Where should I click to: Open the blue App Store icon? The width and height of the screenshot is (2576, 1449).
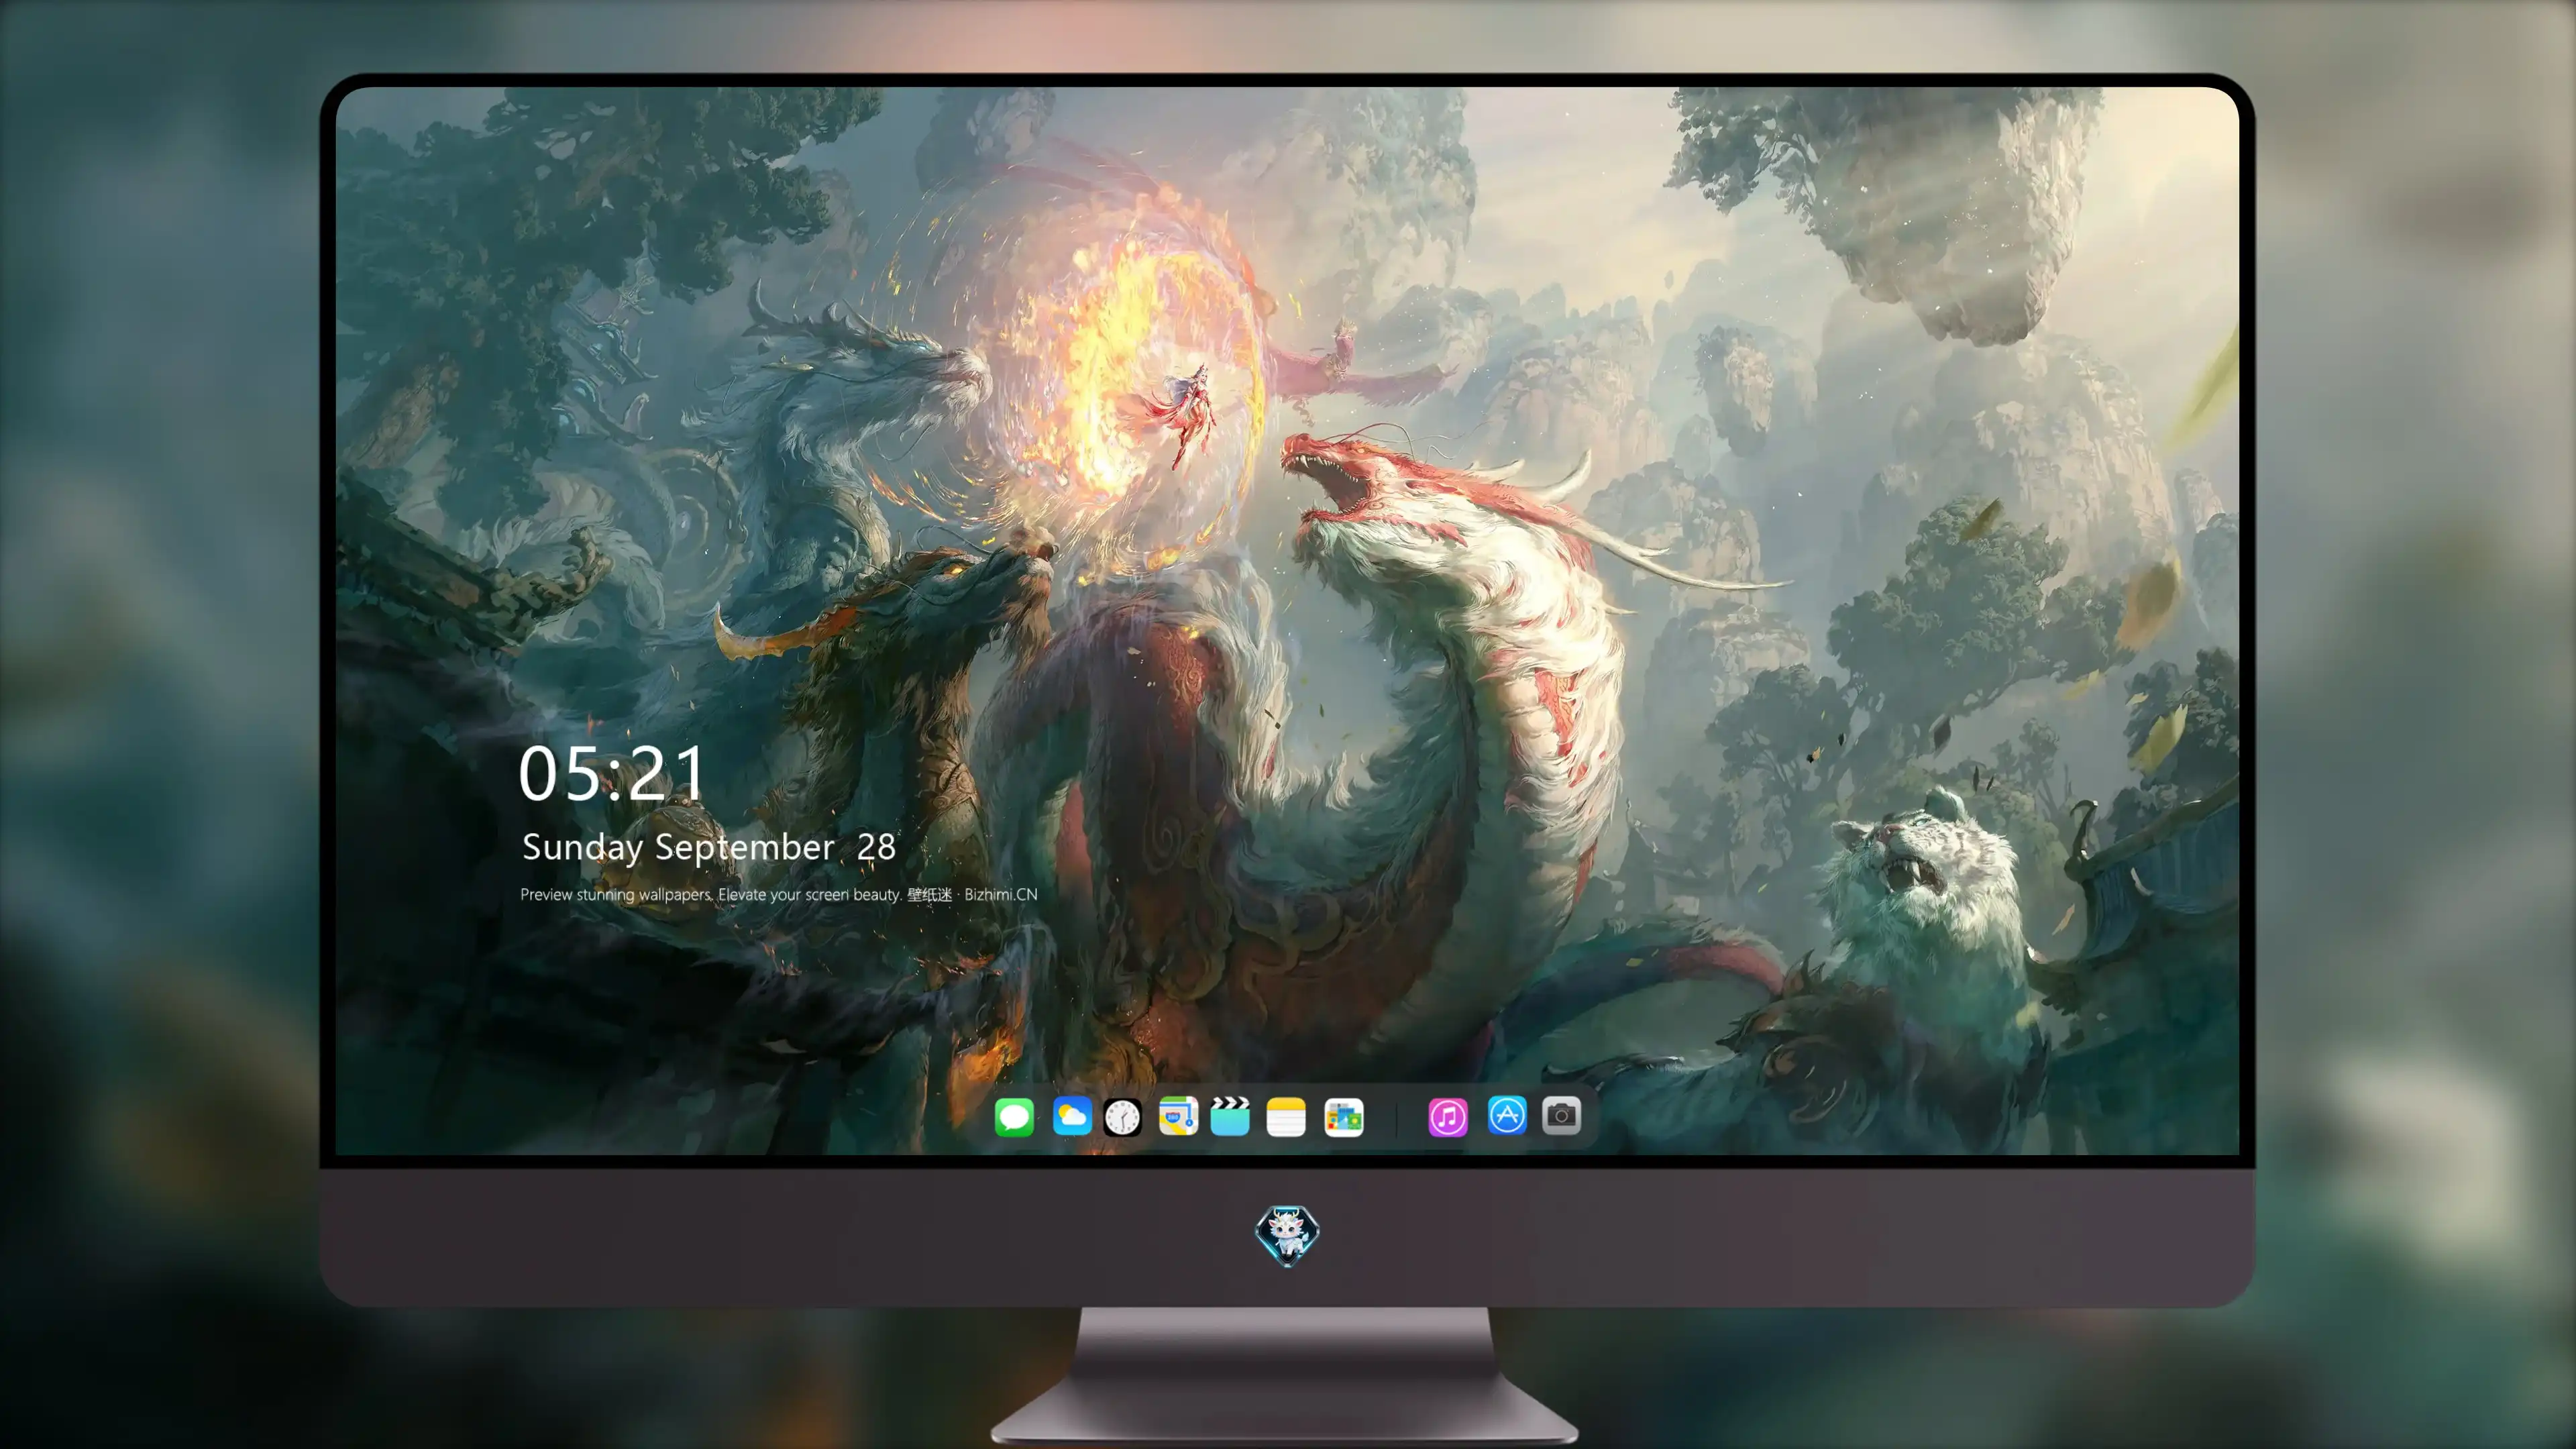1507,1115
